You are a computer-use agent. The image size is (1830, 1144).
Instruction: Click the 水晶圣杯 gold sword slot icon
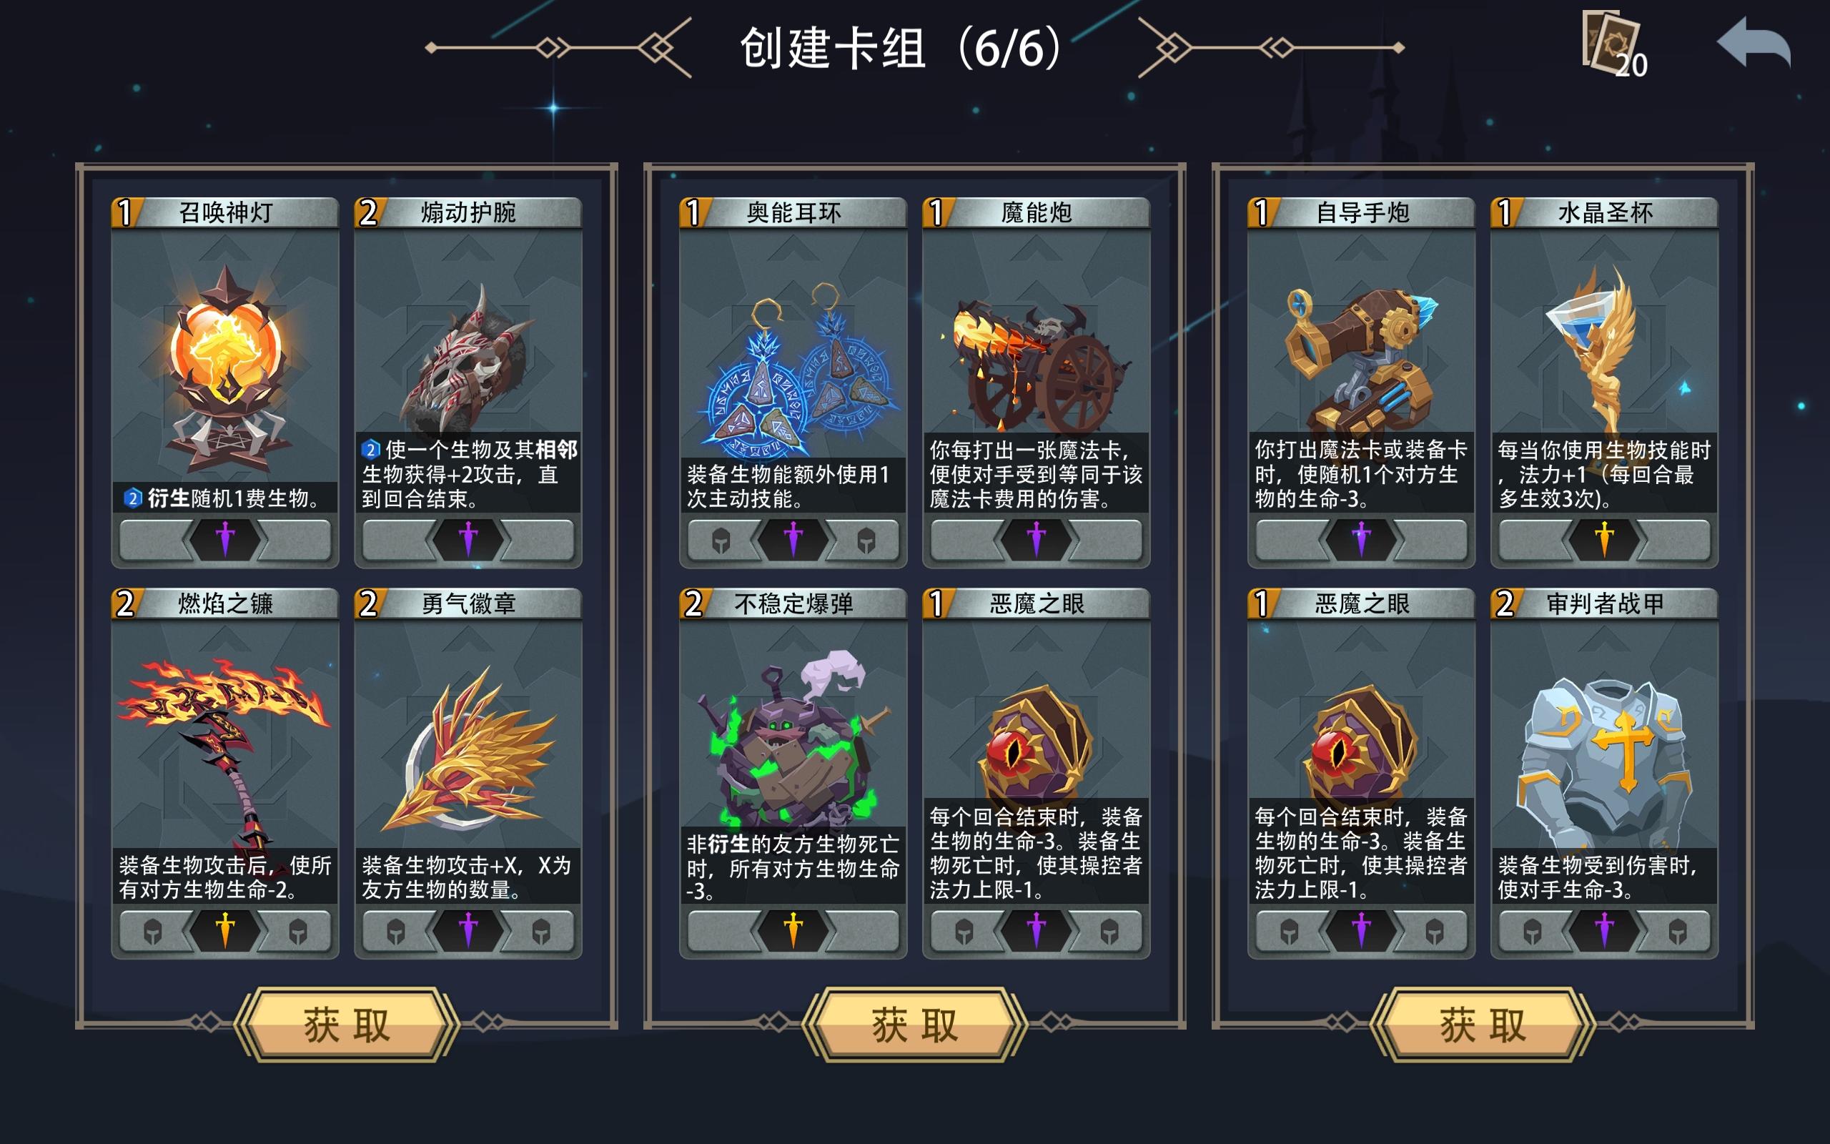[1604, 539]
